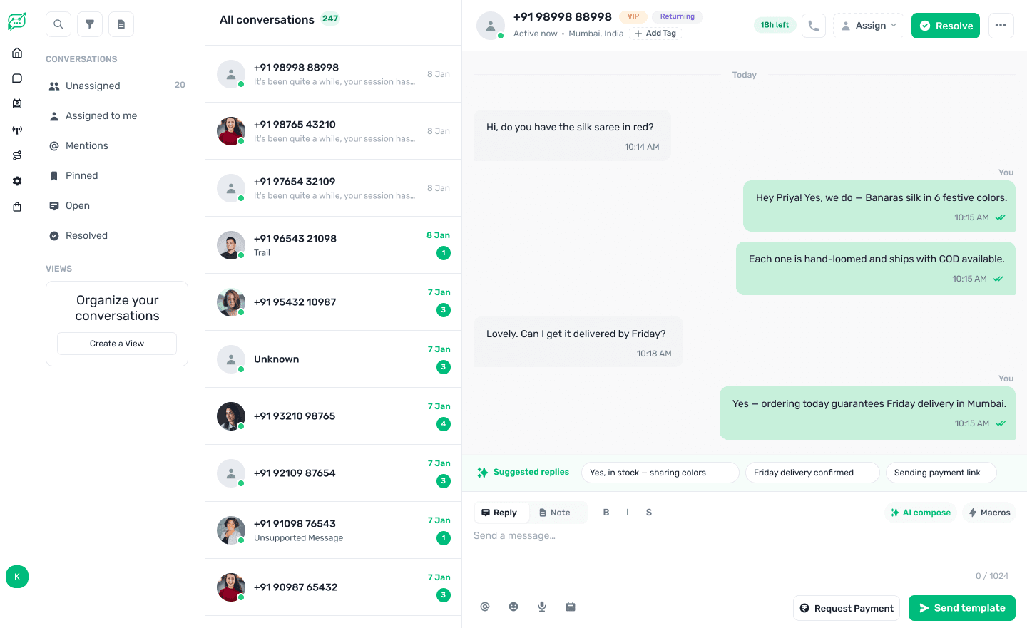Open the three-dots more options menu

[x=1001, y=26]
